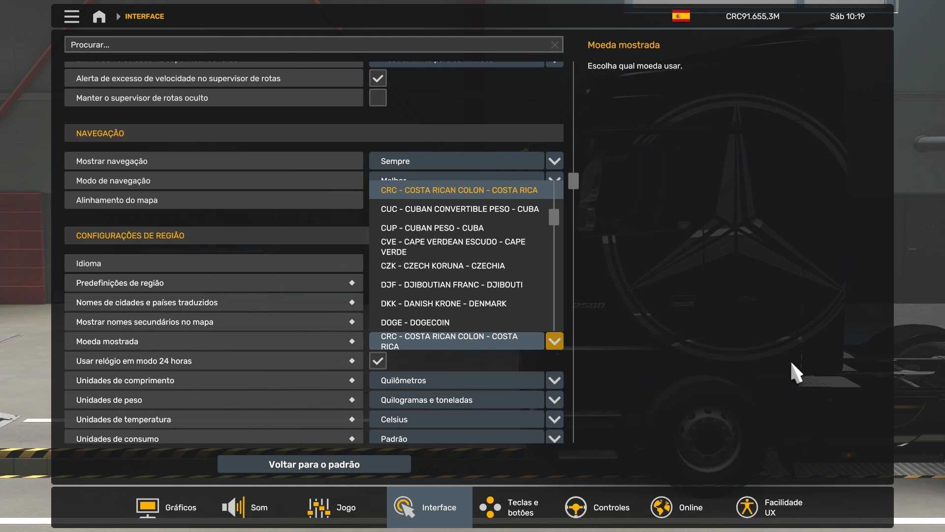The height and width of the screenshot is (532, 945).
Task: Click the currency list scrollbar handle
Action: pyautogui.click(x=554, y=217)
